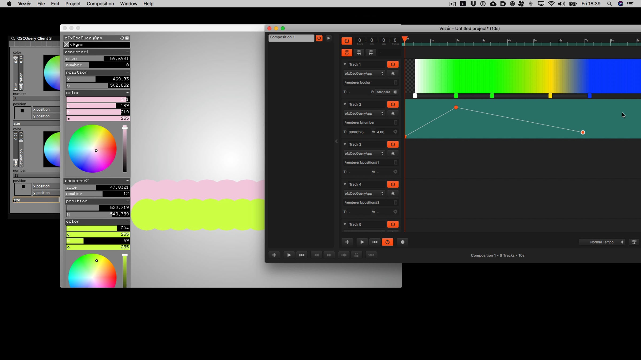Open the Window menu
This screenshot has width=641, height=360.
click(x=129, y=4)
